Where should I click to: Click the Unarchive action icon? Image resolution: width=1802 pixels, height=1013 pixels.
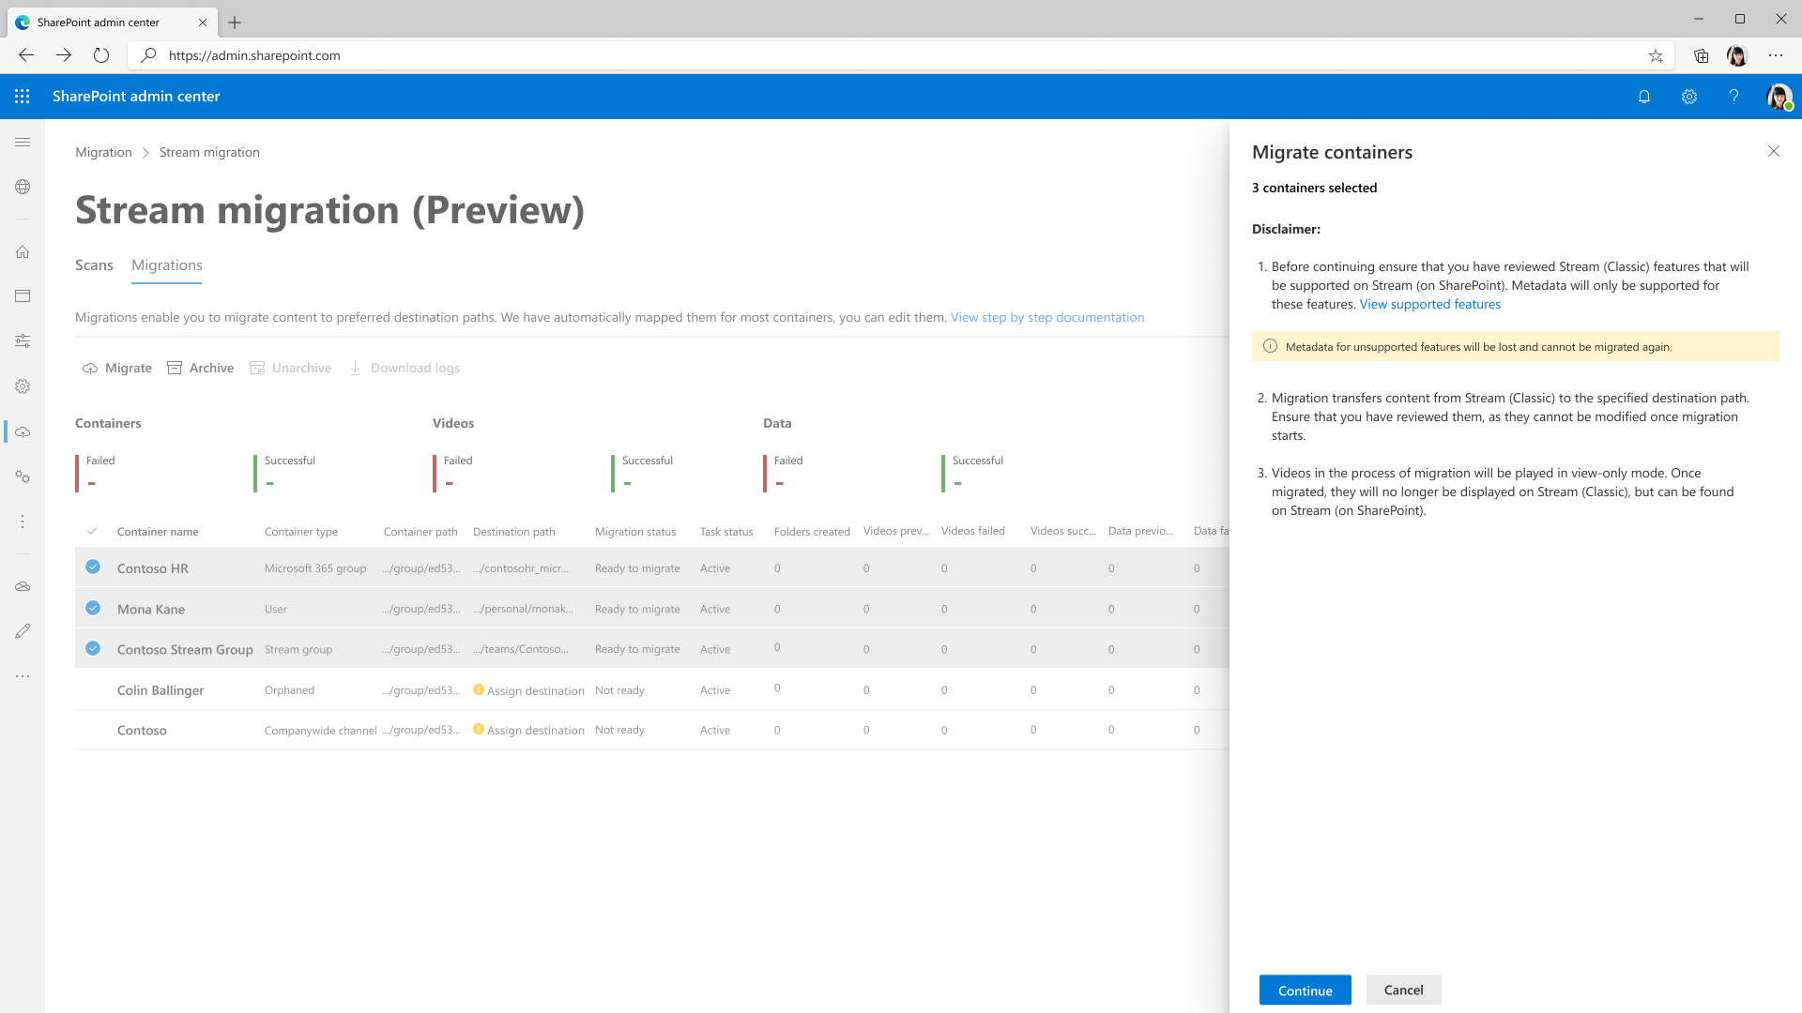click(x=256, y=368)
